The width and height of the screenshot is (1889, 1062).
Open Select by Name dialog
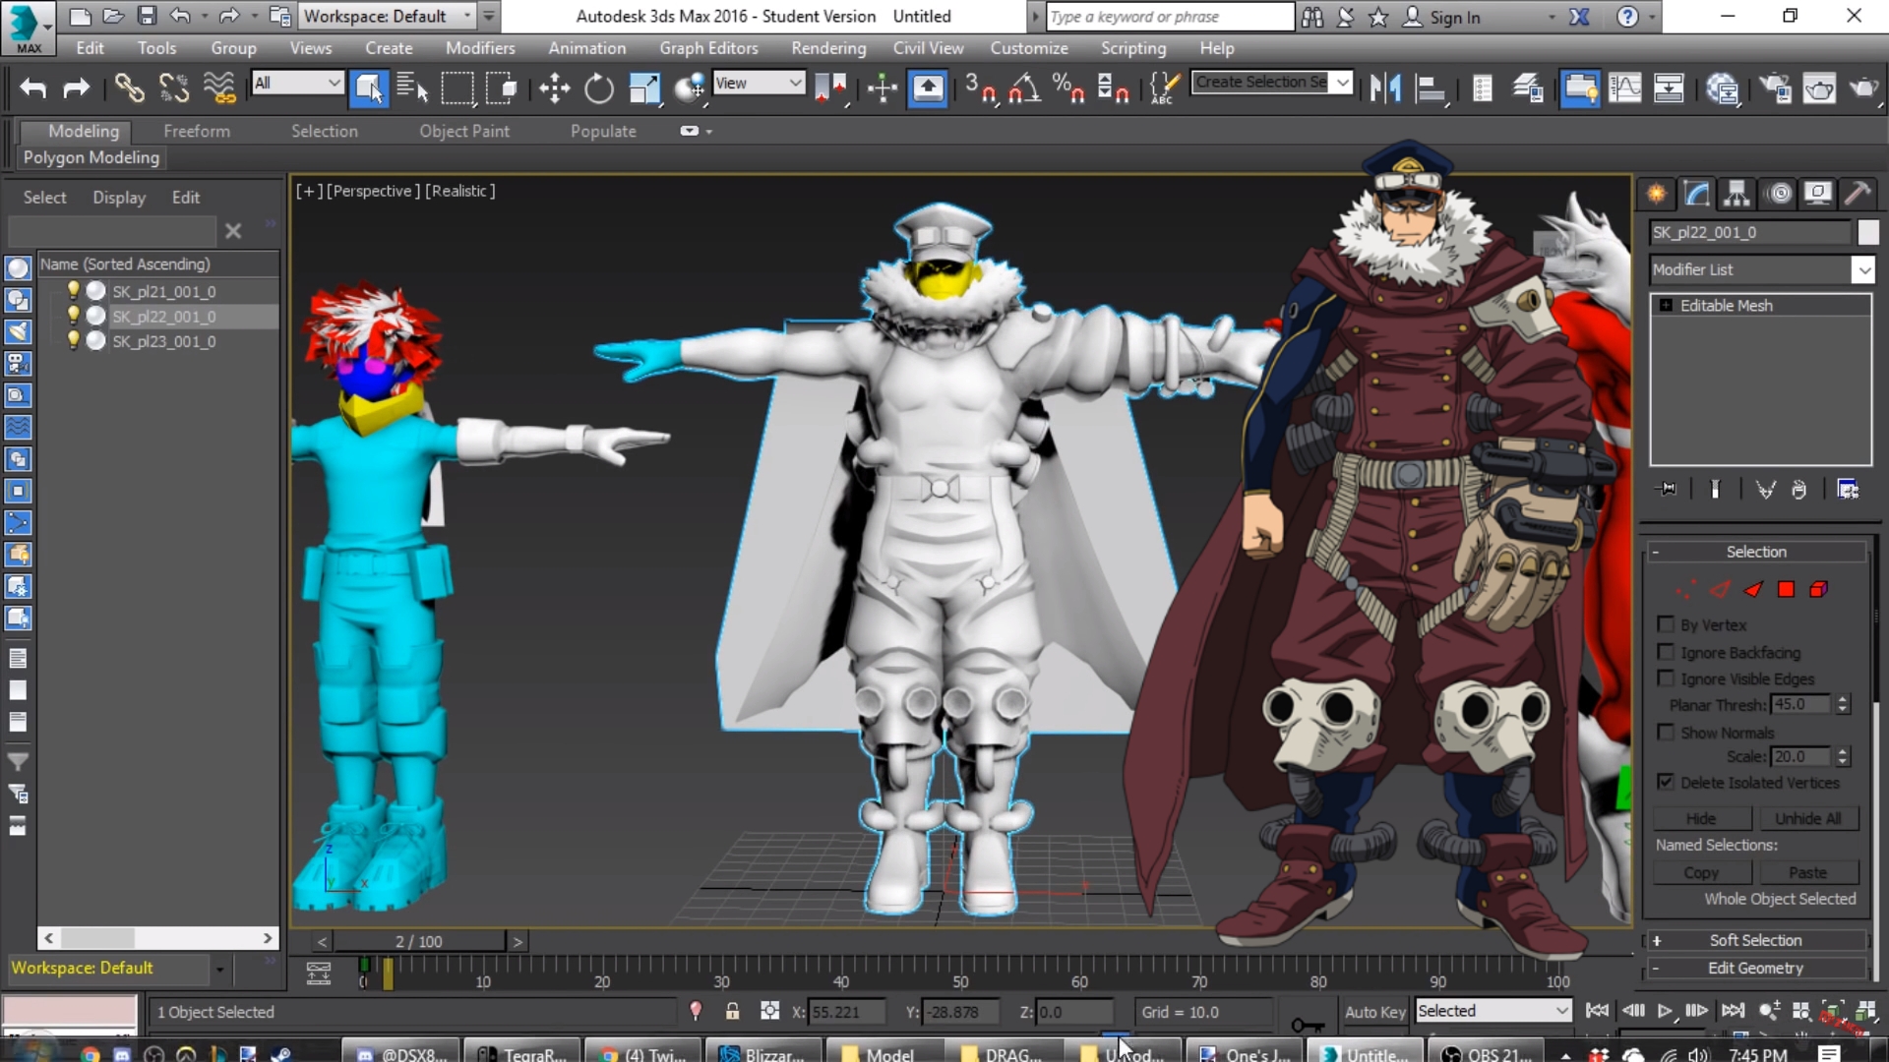[412, 88]
